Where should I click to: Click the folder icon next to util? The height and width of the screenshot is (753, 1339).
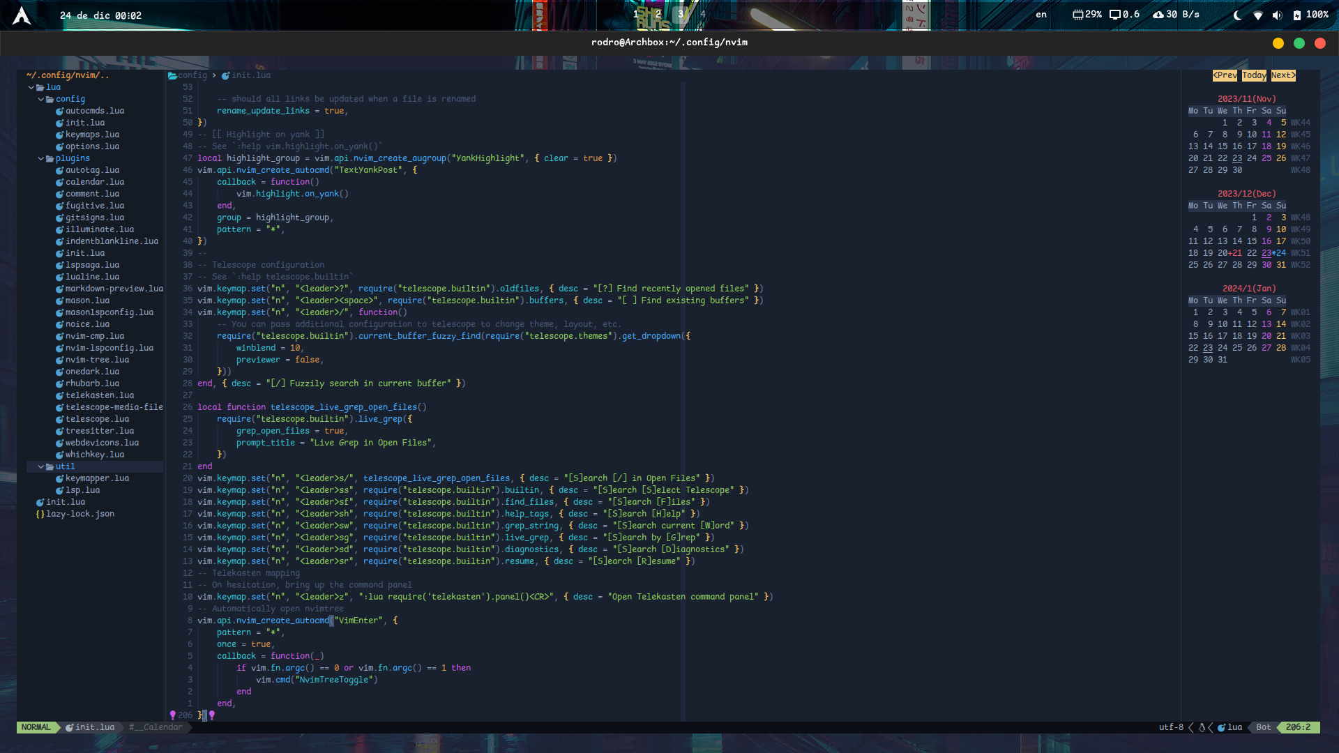[x=50, y=466]
